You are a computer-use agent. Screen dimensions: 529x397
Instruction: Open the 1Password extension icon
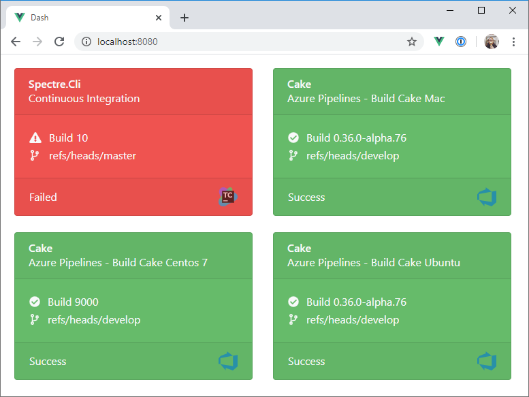461,42
